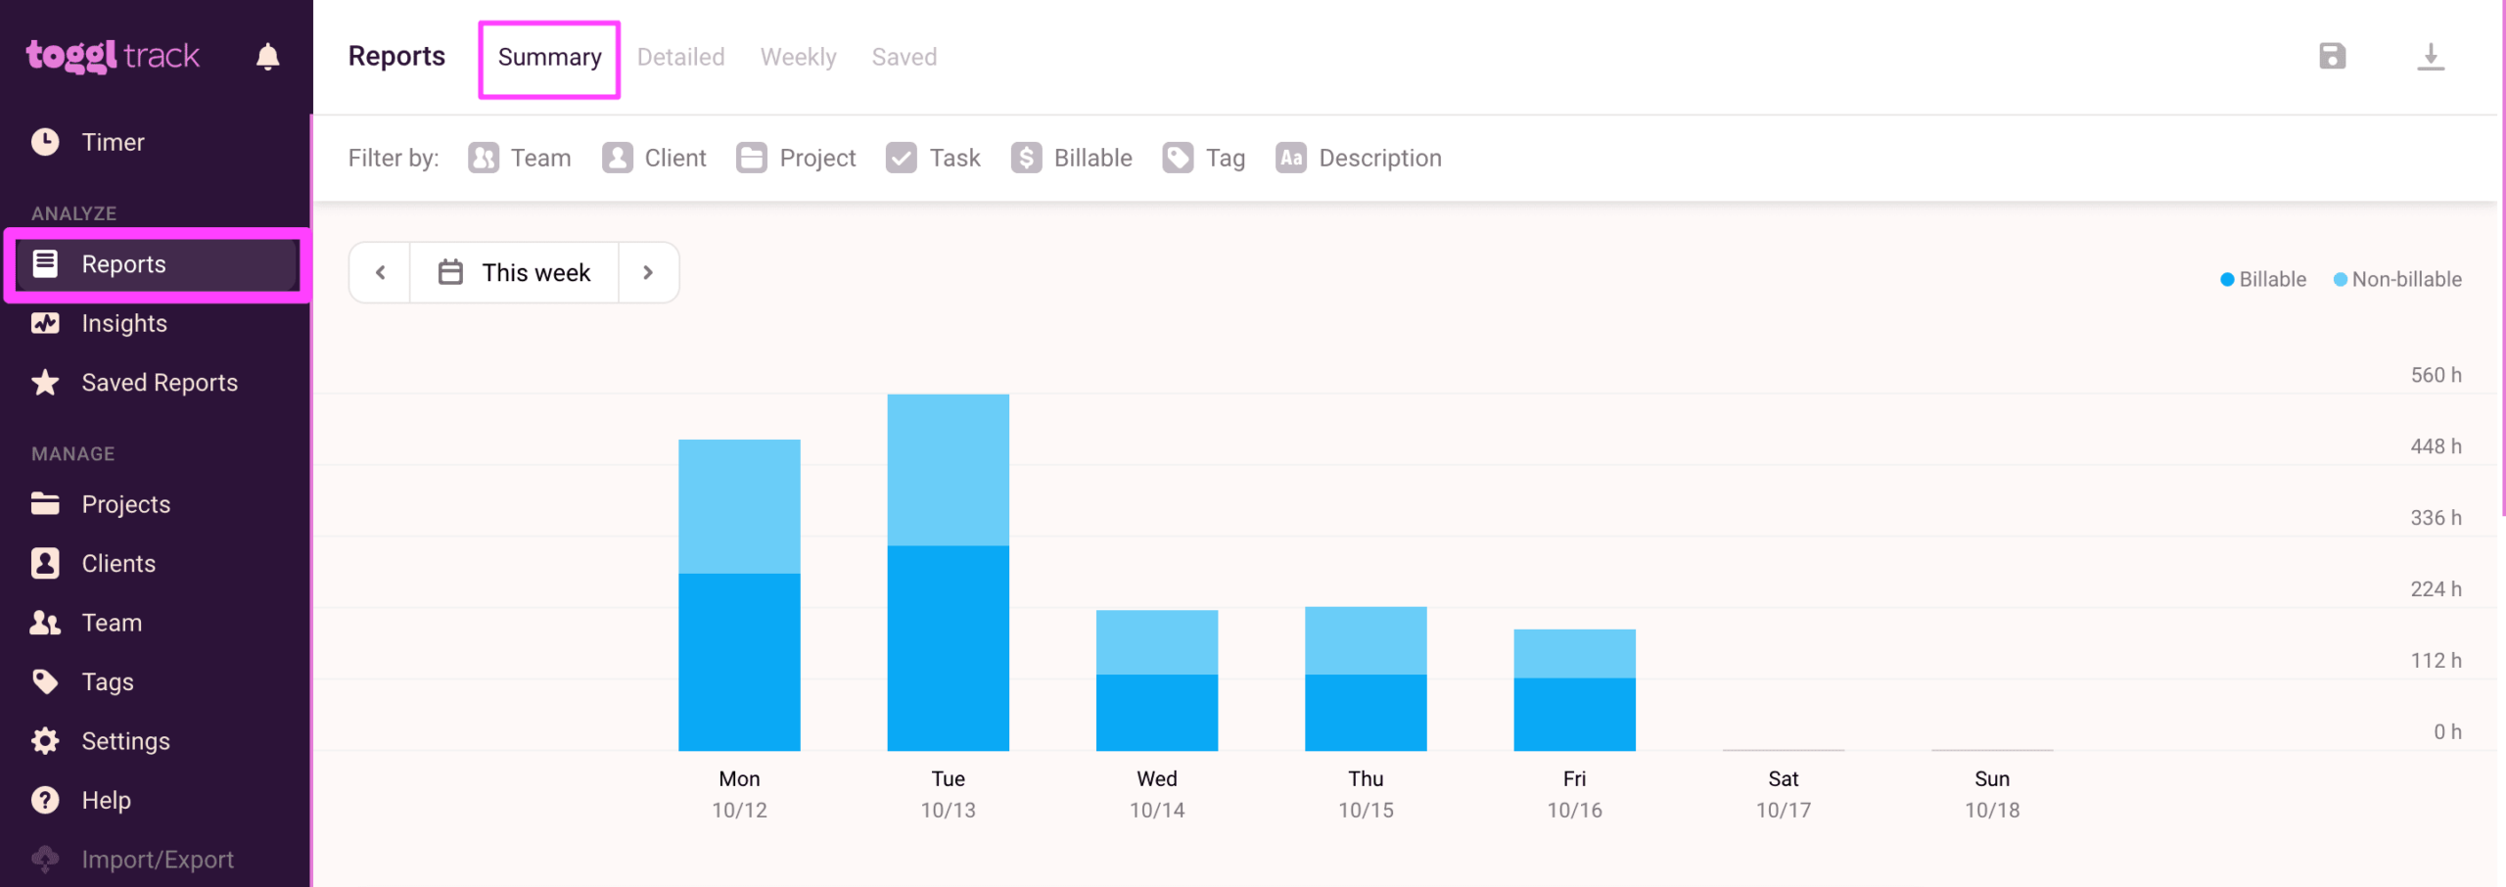Toggle the Non-billable legend series
Viewport: 2506px width, 887px height.
pos(2397,280)
